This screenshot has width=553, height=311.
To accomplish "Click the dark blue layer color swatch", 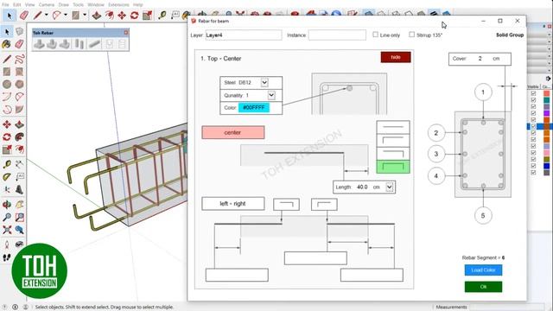I will [547, 166].
